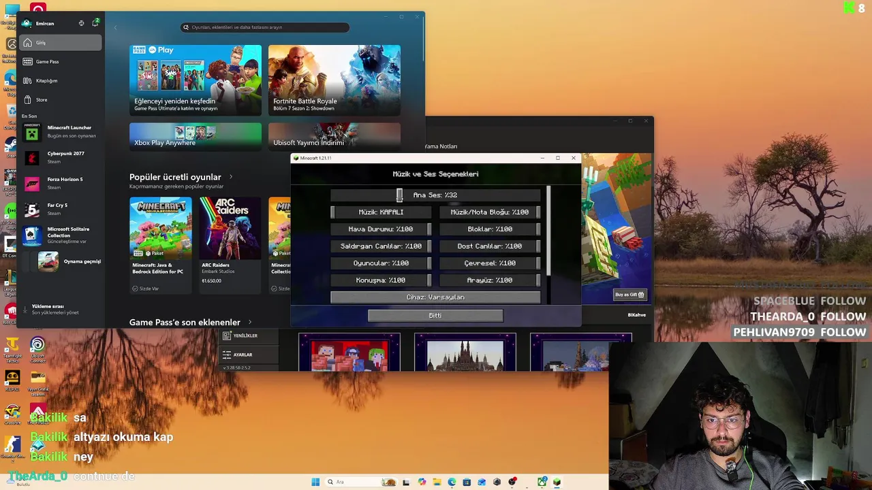This screenshot has height=490, width=872.
Task: Open Teamfight Tactics desktop shortcut
Action: click(12, 348)
